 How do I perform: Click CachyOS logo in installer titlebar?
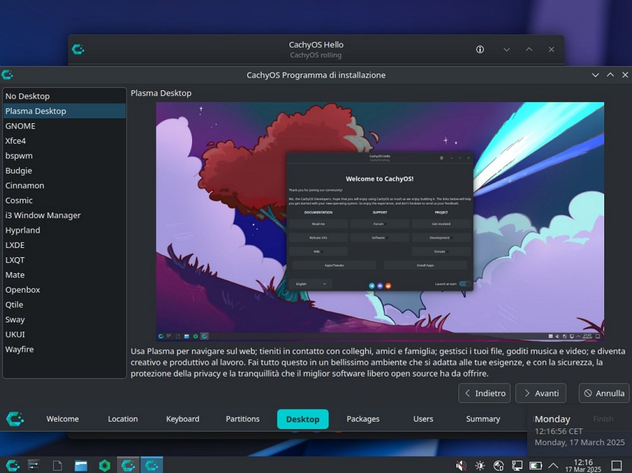[x=7, y=75]
